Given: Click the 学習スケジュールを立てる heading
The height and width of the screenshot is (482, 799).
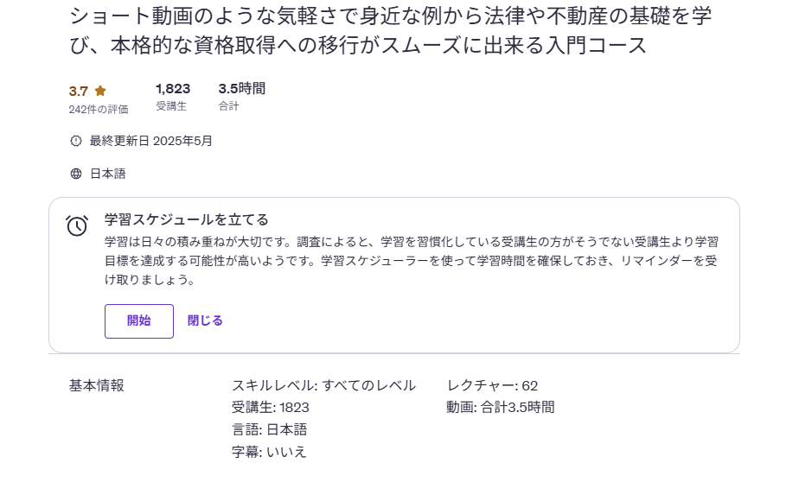Looking at the screenshot, I should pyautogui.click(x=187, y=219).
